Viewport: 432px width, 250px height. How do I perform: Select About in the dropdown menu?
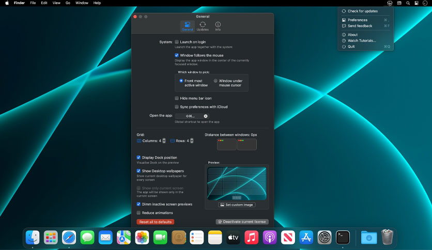(x=366, y=35)
